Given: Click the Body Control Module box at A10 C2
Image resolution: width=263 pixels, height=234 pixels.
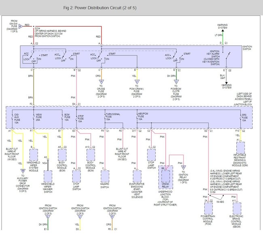Looking at the screenshot, I should [x=91, y=155].
